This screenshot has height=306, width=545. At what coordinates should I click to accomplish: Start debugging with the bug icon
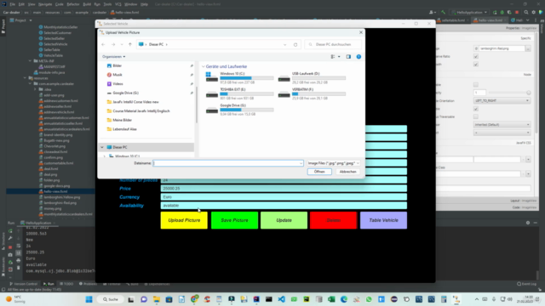click(502, 12)
